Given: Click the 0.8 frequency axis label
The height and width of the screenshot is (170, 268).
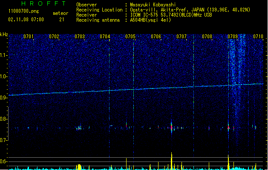Looking at the screenshot, I should [x=3, y=119].
